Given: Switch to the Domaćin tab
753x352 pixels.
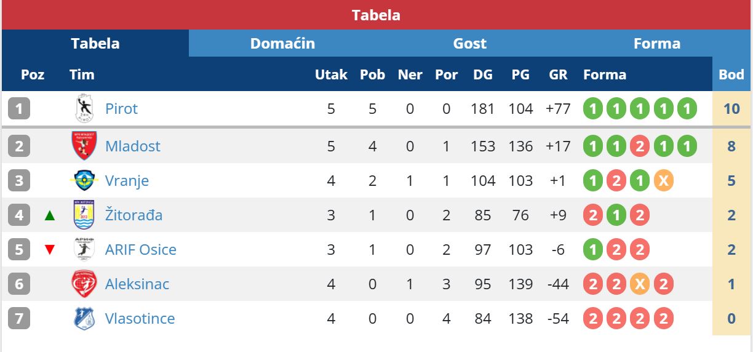Looking at the screenshot, I should pos(282,44).
